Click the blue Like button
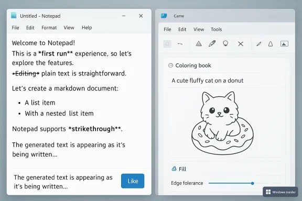Screen dimensions: 302x201 coord(133,181)
